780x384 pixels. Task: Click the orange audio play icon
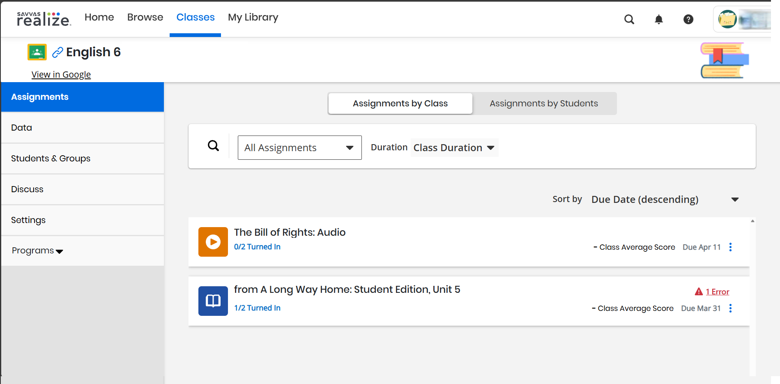(x=213, y=242)
